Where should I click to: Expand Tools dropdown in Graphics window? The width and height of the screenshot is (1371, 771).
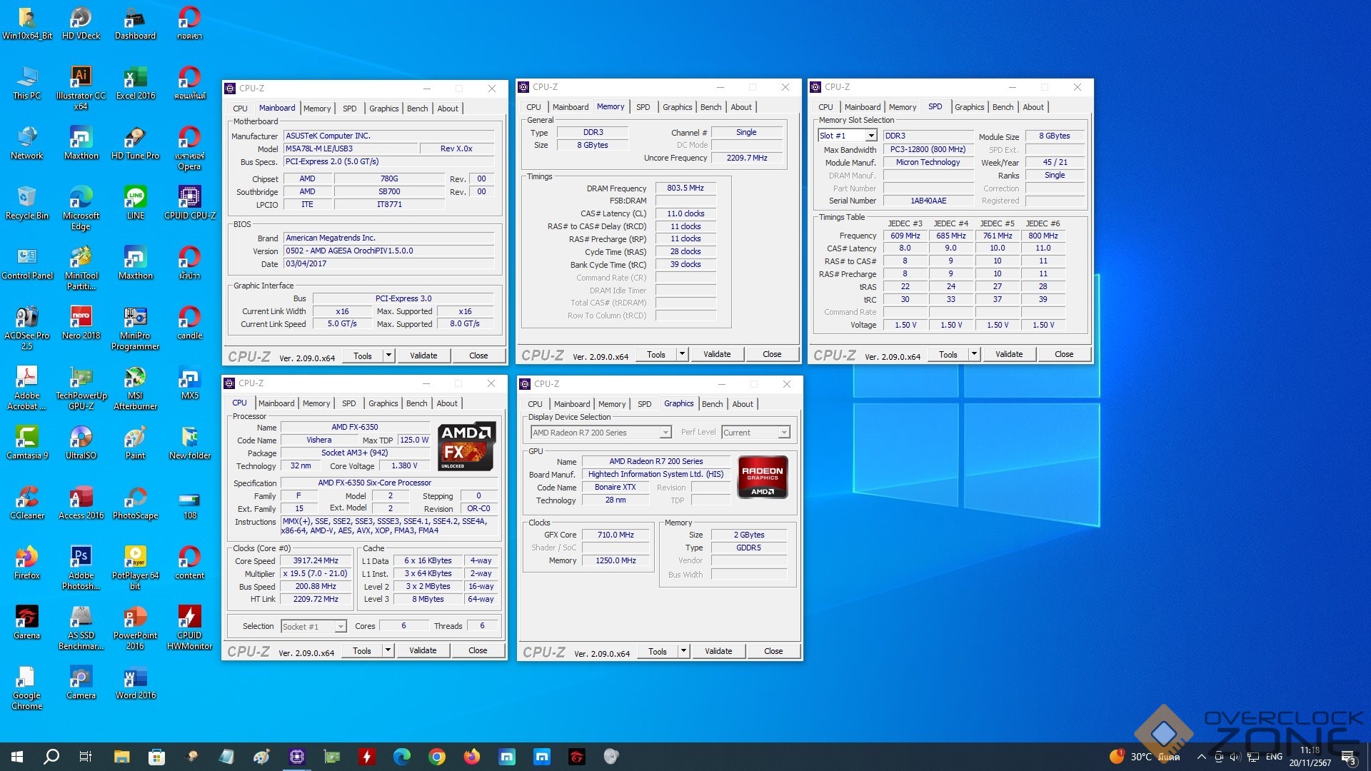pyautogui.click(x=683, y=651)
